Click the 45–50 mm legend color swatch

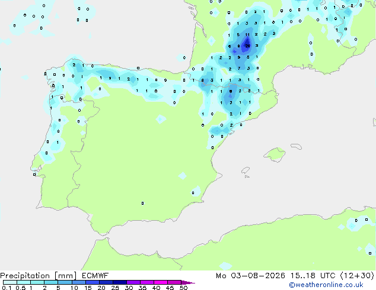click(x=174, y=282)
